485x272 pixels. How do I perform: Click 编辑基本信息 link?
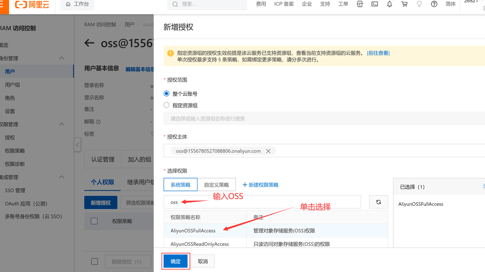[x=140, y=69]
